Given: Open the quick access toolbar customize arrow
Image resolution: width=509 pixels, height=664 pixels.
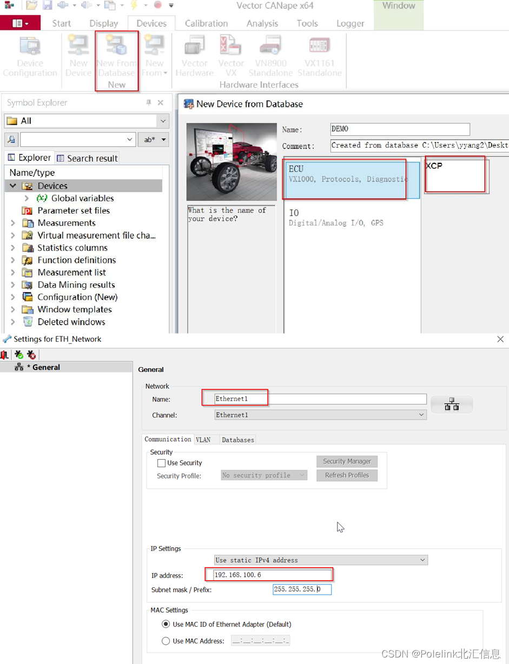Looking at the screenshot, I should coord(171,5).
